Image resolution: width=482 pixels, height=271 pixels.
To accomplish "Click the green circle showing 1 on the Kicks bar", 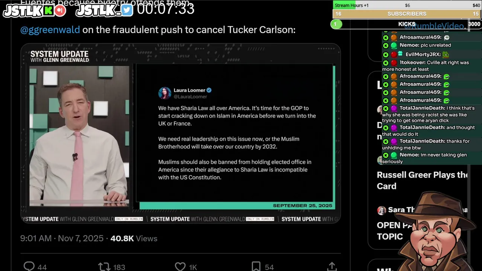I will point(336,24).
